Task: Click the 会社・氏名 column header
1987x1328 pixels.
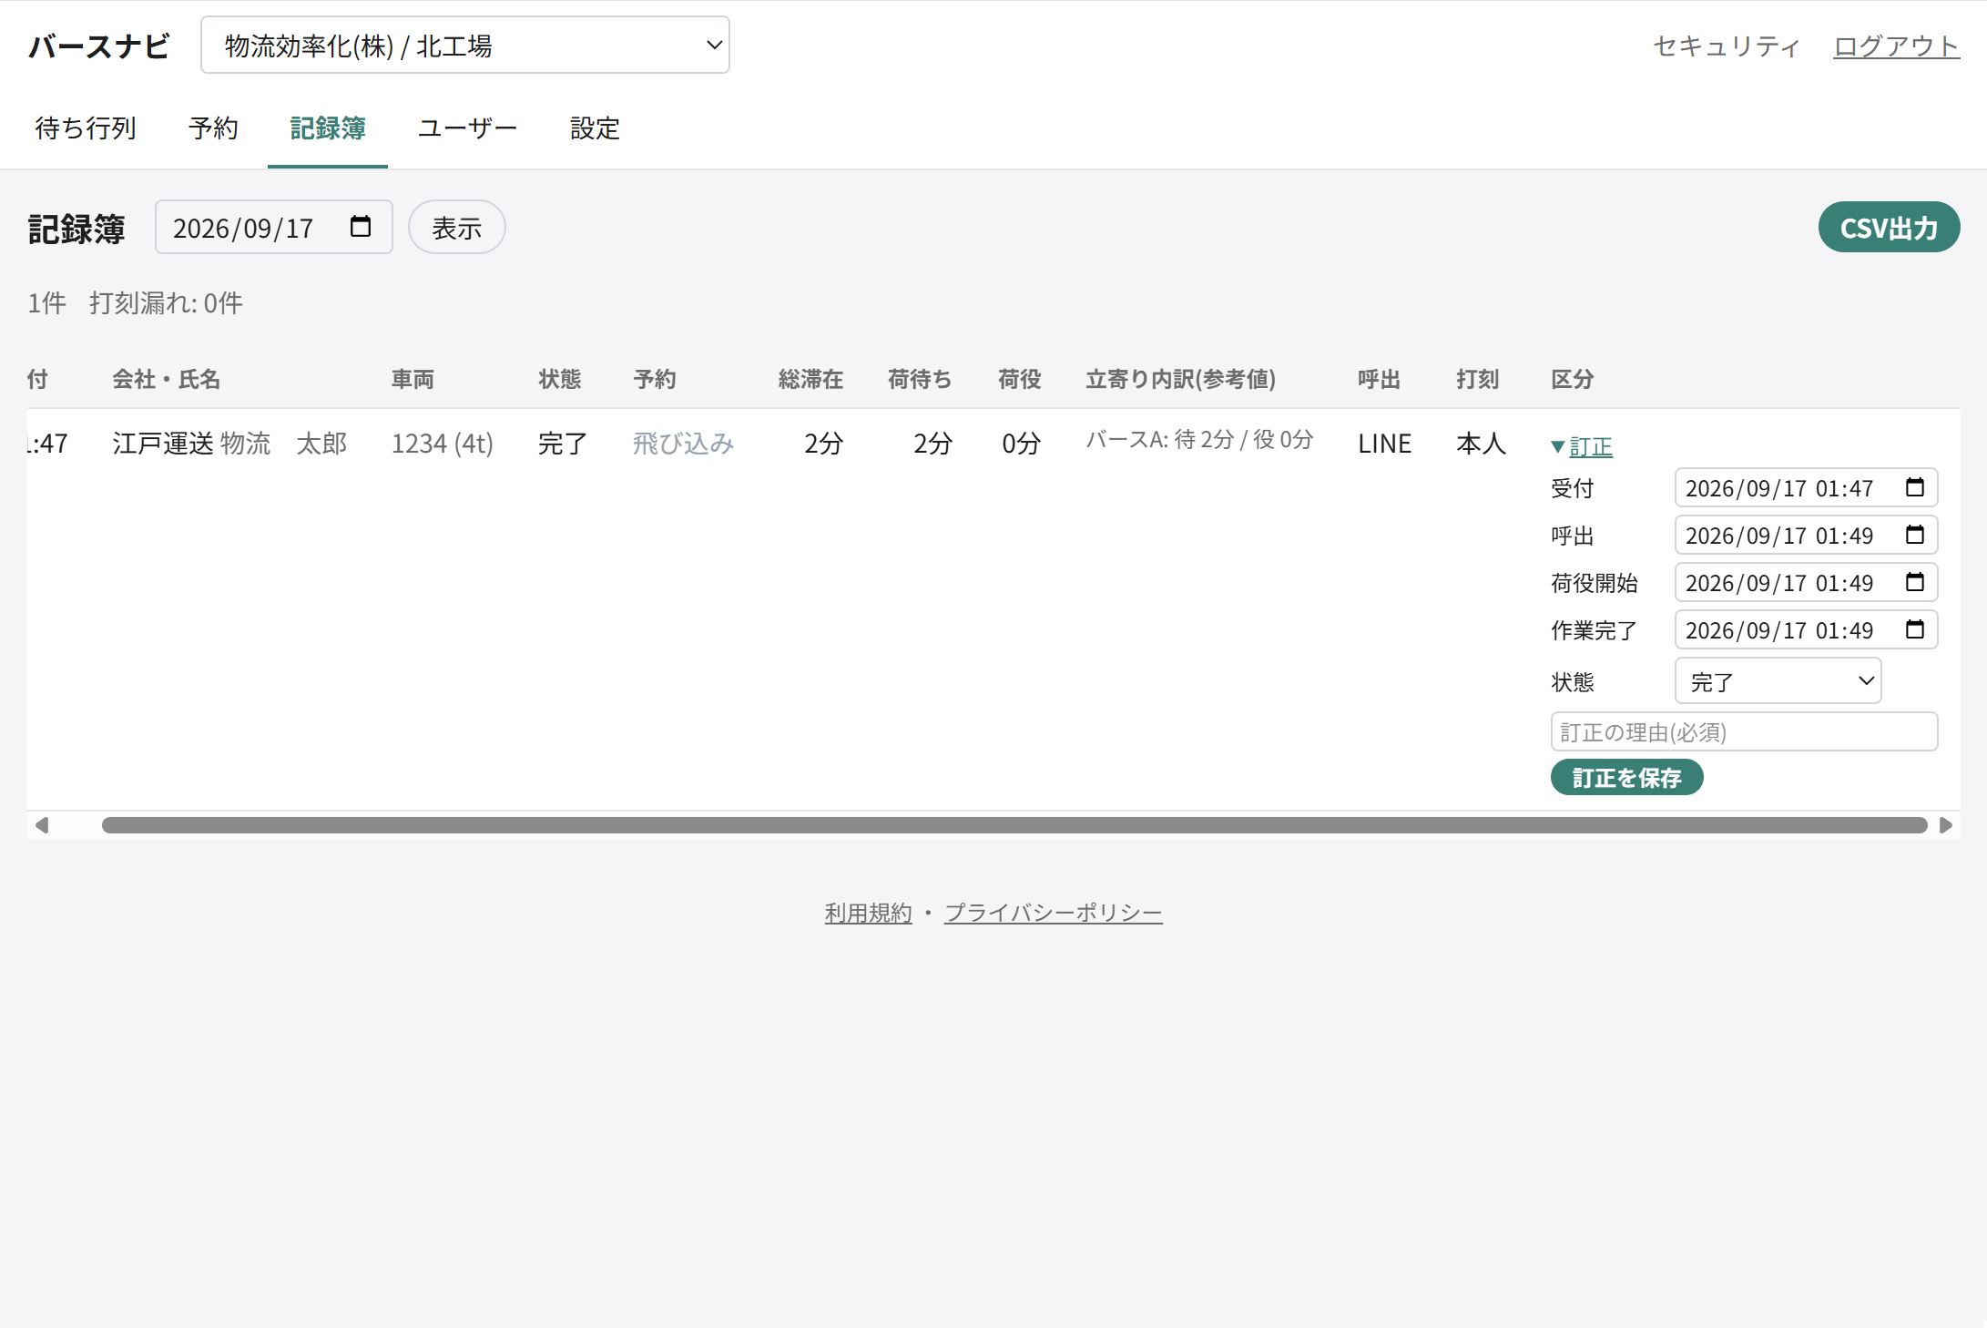Action: 166,379
